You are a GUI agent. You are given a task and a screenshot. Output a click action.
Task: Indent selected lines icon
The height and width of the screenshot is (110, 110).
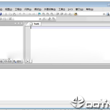click(58, 14)
